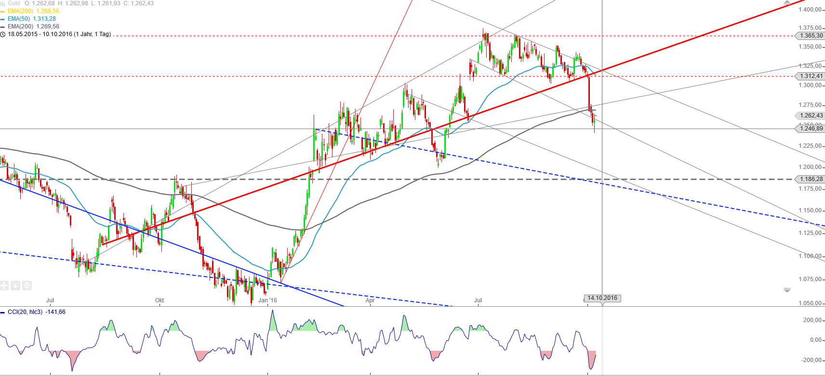This screenshot has height=376, width=825.
Task: Select the 1.262,43 current price tag
Action: click(x=811, y=116)
